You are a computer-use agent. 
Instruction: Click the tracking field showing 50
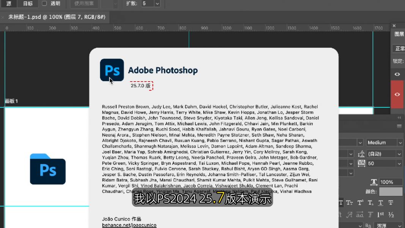pyautogui.click(x=381, y=163)
